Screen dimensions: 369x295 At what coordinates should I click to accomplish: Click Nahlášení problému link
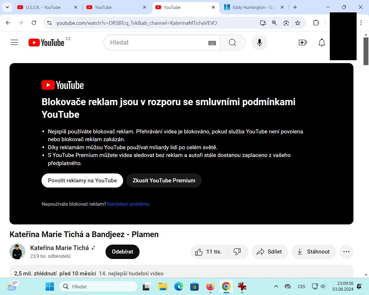pyautogui.click(x=128, y=204)
